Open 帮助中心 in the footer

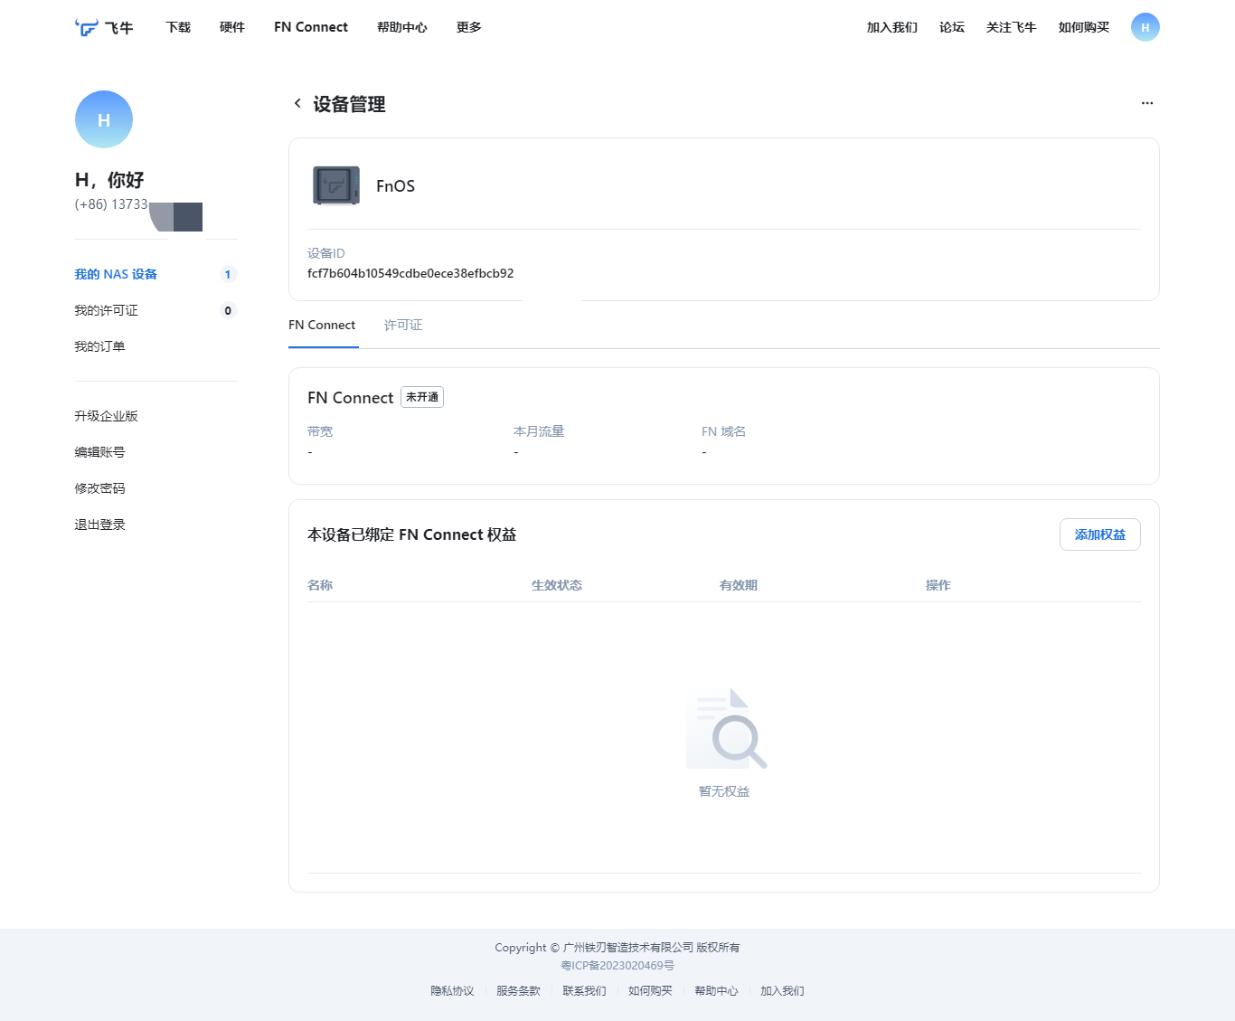(x=716, y=991)
